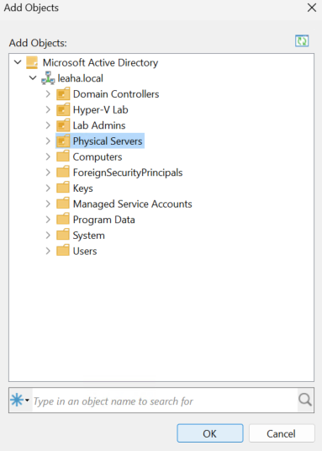The height and width of the screenshot is (451, 322).
Task: Select the Program Data container
Action: pyautogui.click(x=103, y=220)
